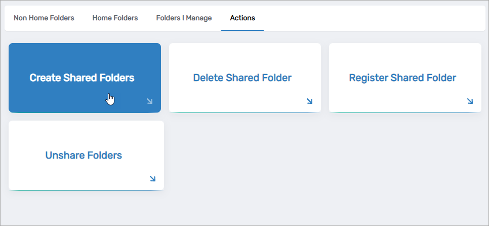Click the arrow icon on Delete Shared Folder
Screen dimensions: 489x226
(309, 101)
